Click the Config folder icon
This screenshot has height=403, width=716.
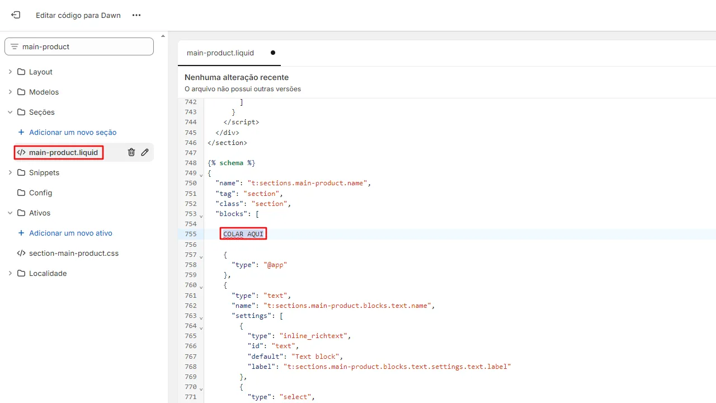coord(21,193)
